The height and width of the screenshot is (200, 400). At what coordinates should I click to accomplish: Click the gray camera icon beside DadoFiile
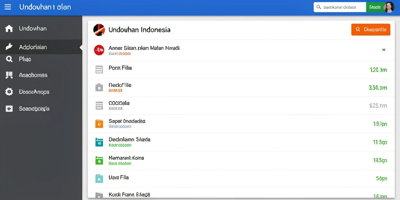[x=99, y=87]
